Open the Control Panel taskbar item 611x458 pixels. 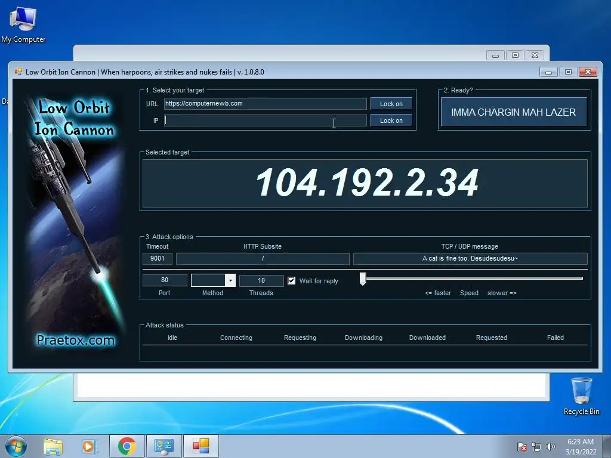click(163, 446)
